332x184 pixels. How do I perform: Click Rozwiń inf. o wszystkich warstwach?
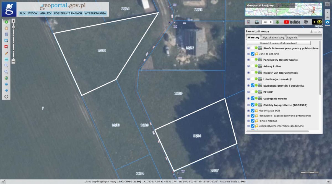[279, 43]
